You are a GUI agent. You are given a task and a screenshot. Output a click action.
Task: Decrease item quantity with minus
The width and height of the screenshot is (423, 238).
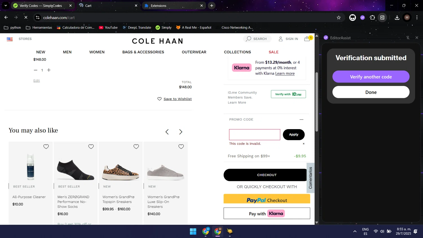pos(36,70)
